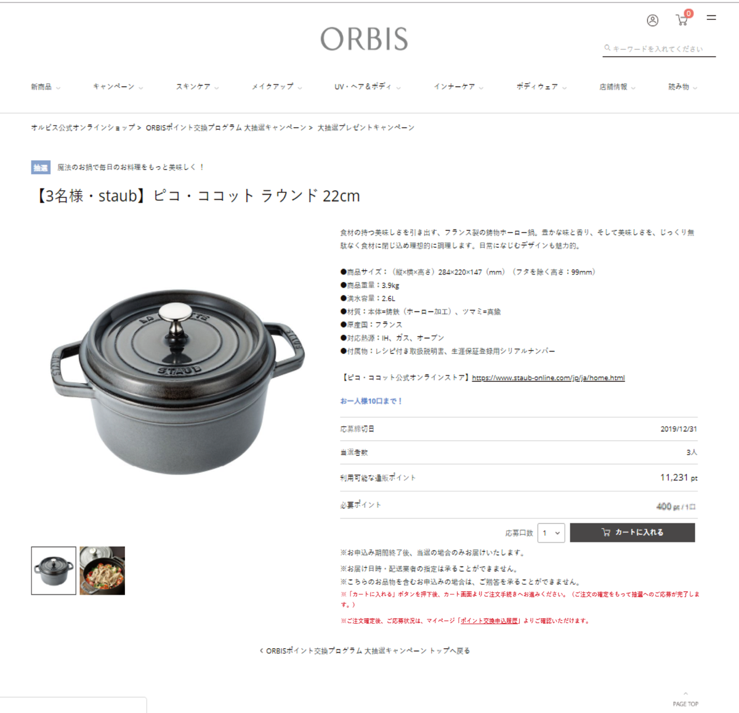Screen dimensions: 739x713
Task: Open the shopping cart icon
Action: tap(682, 20)
